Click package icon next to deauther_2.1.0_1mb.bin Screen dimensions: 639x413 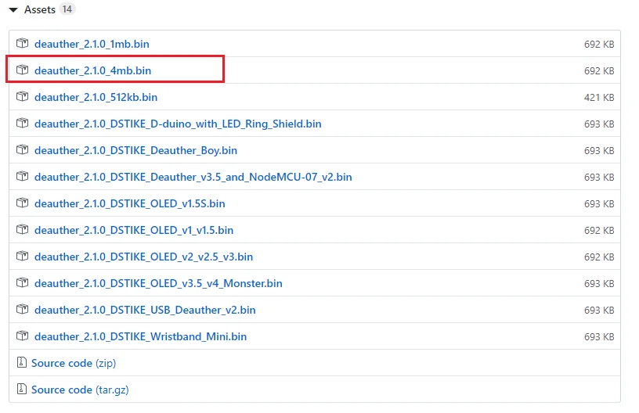coord(23,43)
